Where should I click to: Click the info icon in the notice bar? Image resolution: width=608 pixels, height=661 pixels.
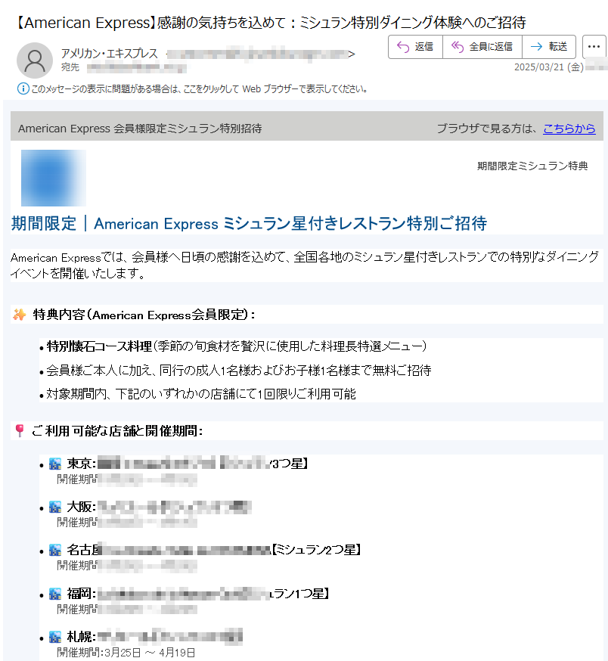23,88
